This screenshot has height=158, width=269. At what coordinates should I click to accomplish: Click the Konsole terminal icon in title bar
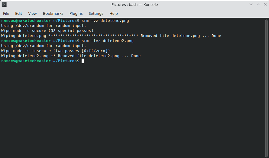click(4, 4)
